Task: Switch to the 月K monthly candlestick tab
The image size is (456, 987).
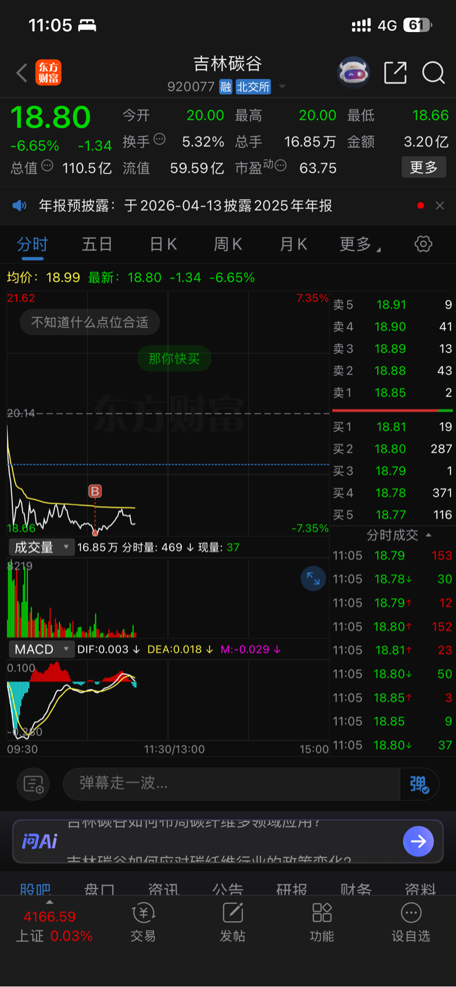Action: click(293, 244)
